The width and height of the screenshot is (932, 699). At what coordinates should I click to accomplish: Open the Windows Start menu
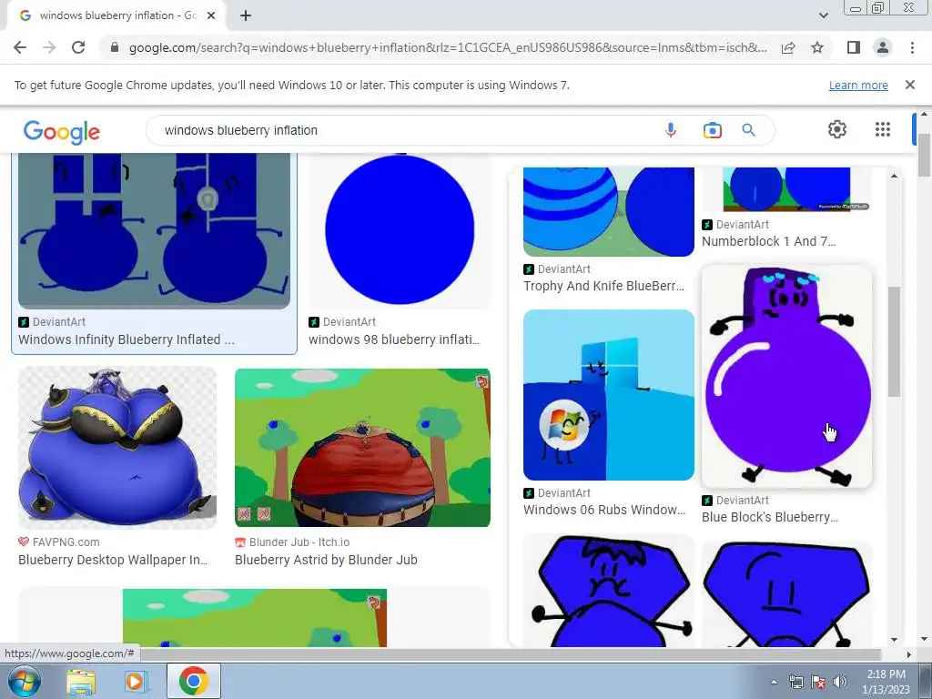[x=25, y=681]
